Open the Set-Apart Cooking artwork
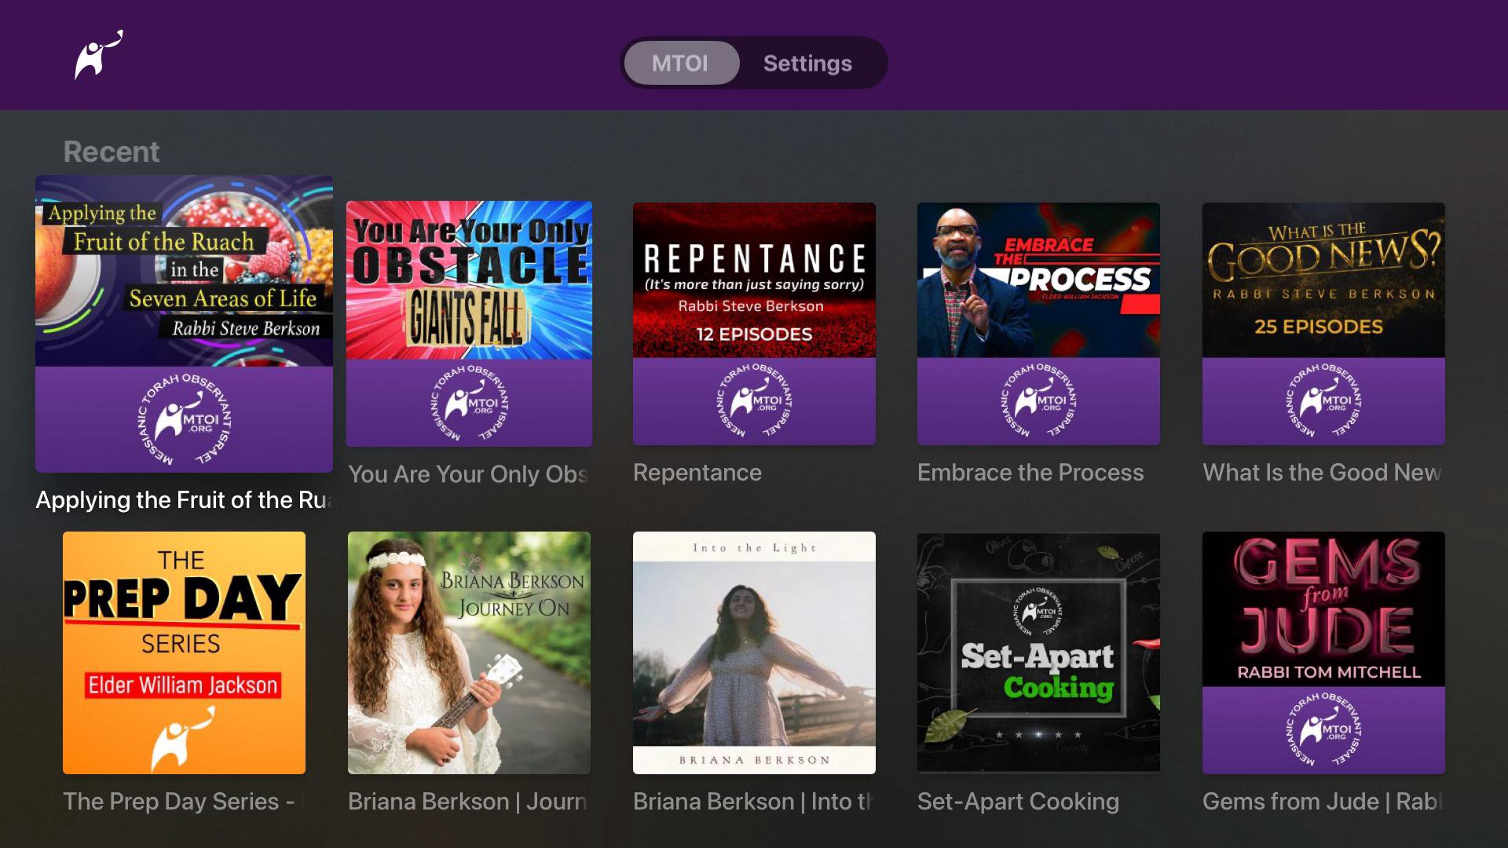The width and height of the screenshot is (1508, 848). tap(1038, 652)
